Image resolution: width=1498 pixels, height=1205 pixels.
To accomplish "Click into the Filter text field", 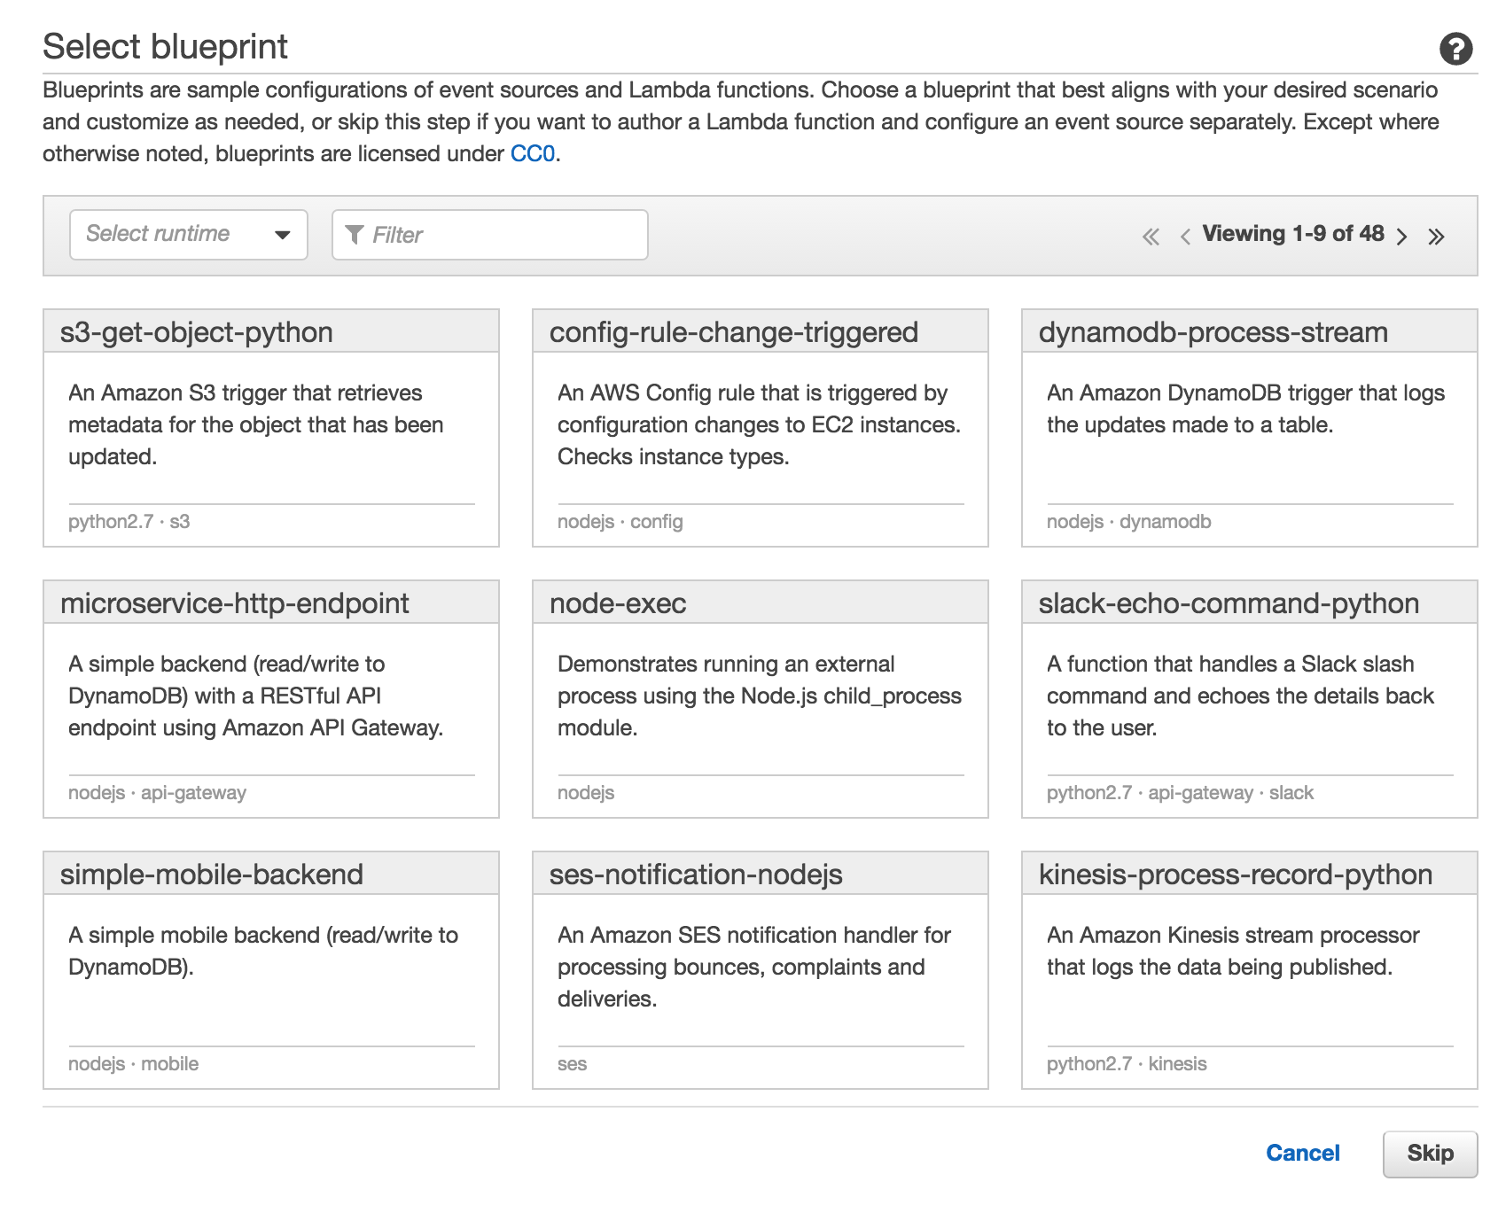I will tap(490, 235).
